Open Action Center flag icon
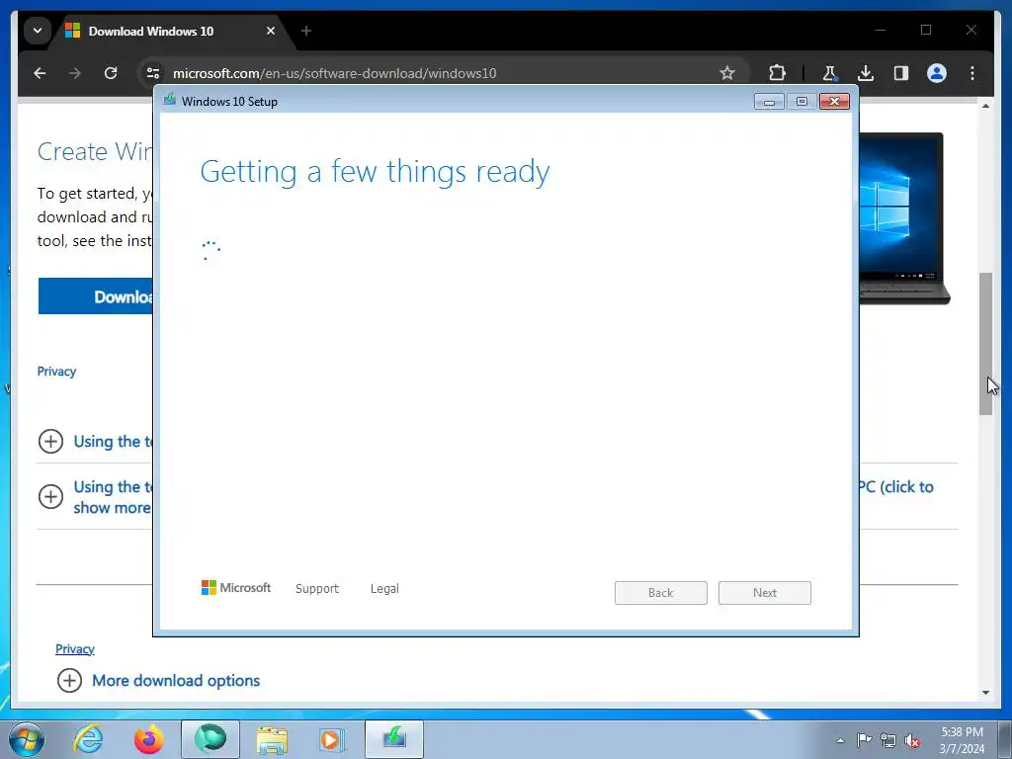The height and width of the screenshot is (759, 1012). pos(864,740)
